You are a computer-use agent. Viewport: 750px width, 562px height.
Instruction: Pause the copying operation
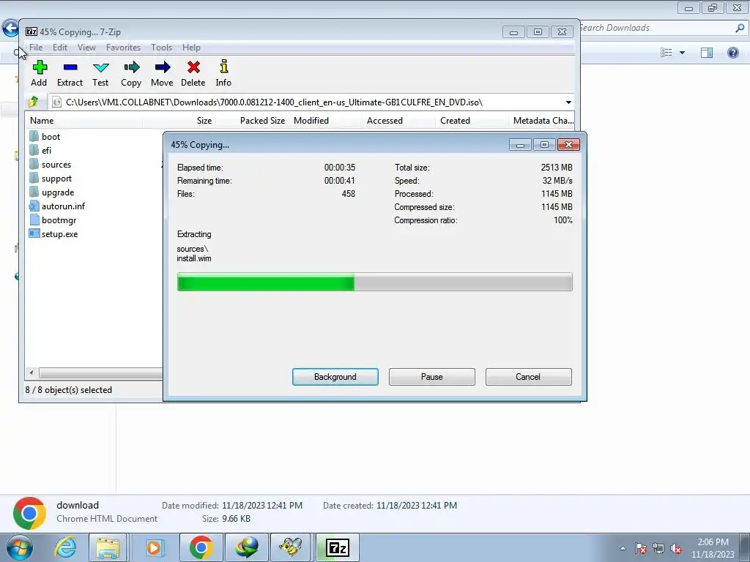tap(432, 377)
